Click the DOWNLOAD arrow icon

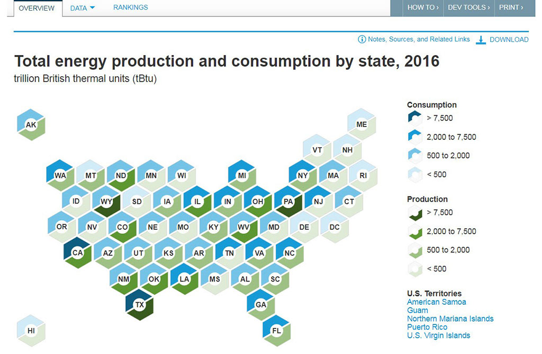pos(481,39)
